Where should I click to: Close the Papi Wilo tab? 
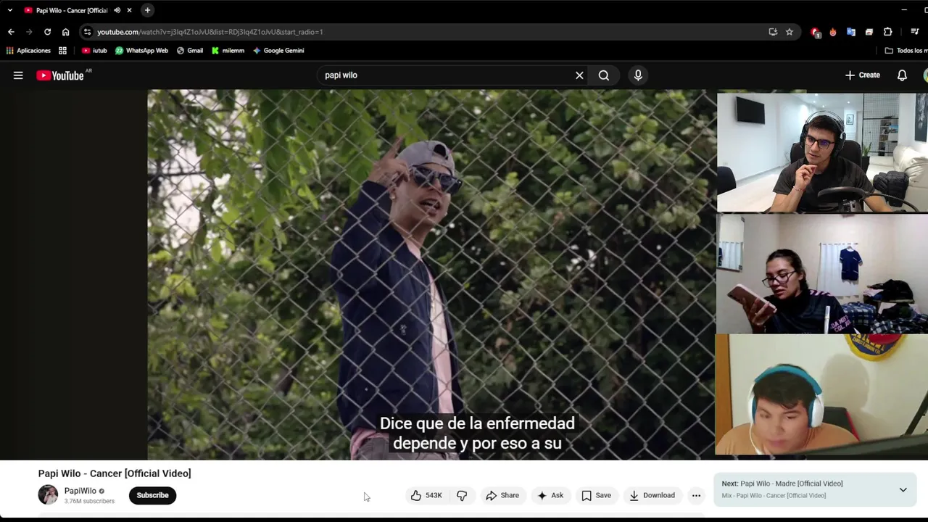pos(129,10)
